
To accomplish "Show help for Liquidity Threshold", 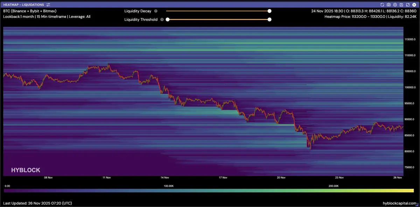I will (x=162, y=20).
